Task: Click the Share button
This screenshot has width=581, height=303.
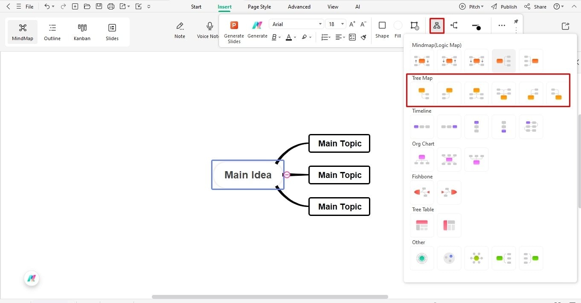Action: click(539, 6)
